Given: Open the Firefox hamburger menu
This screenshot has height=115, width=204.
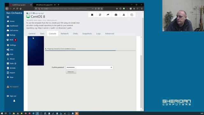Looking at the screenshot, I should (142, 9).
